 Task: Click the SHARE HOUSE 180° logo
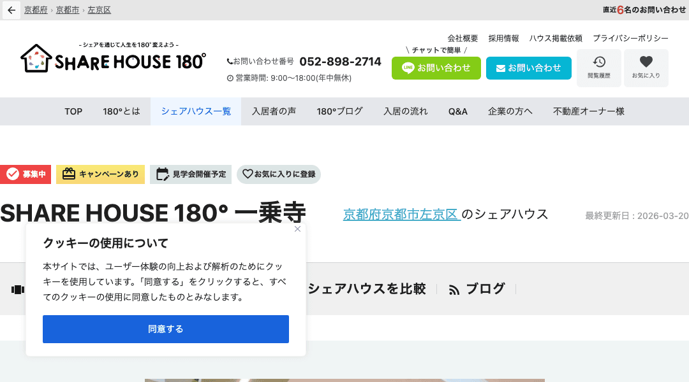tap(113, 58)
